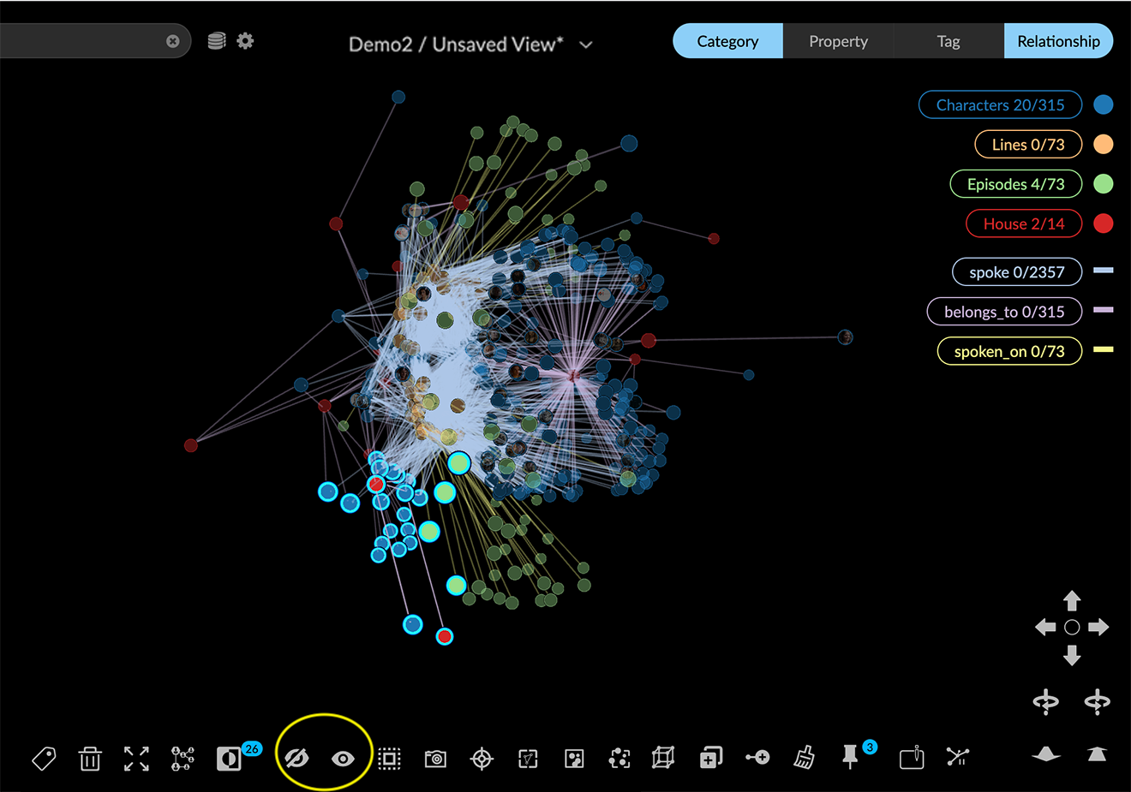Switch to the Property tab
1131x792 pixels.
click(838, 41)
